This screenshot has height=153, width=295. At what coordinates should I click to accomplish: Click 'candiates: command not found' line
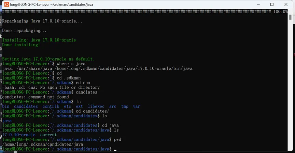click(36, 97)
